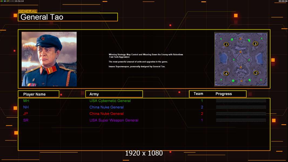Click USA Cybernetic General army text
This screenshot has height=162, width=288.
(x=110, y=101)
